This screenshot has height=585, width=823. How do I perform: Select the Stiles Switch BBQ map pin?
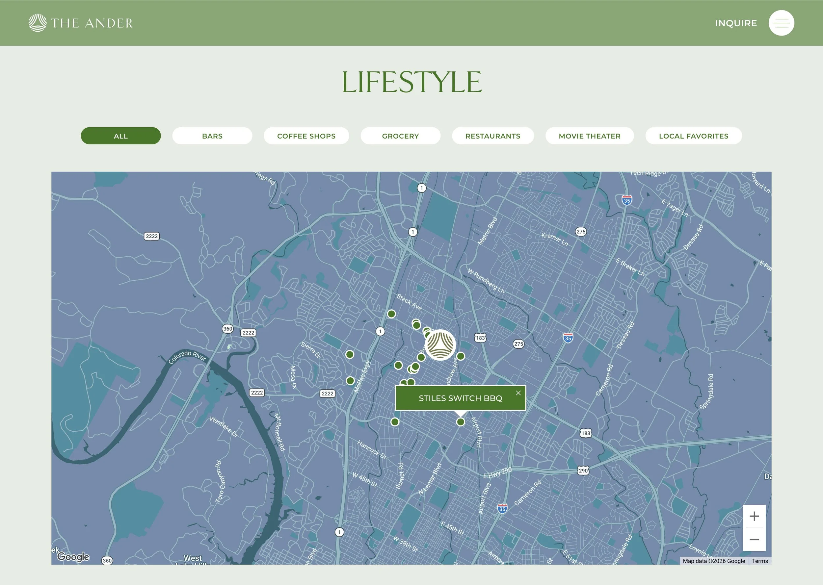[x=461, y=422]
